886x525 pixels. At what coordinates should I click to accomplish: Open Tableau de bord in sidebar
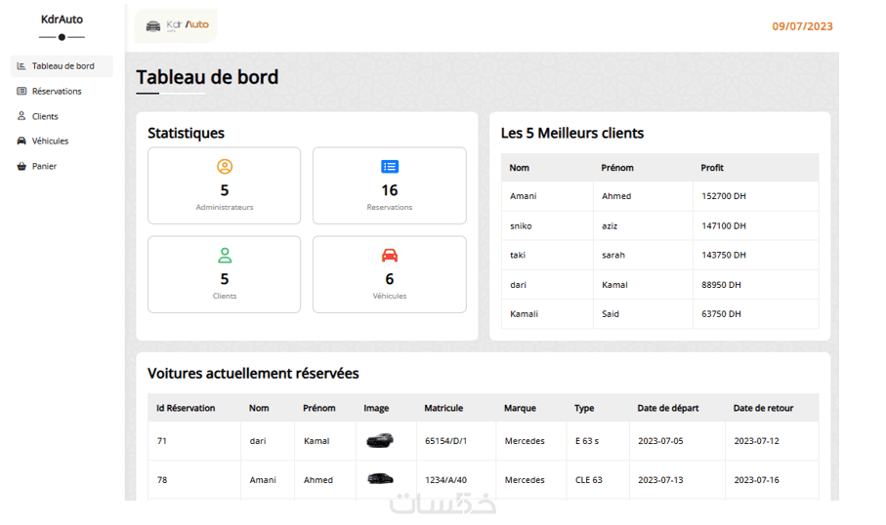(x=63, y=66)
